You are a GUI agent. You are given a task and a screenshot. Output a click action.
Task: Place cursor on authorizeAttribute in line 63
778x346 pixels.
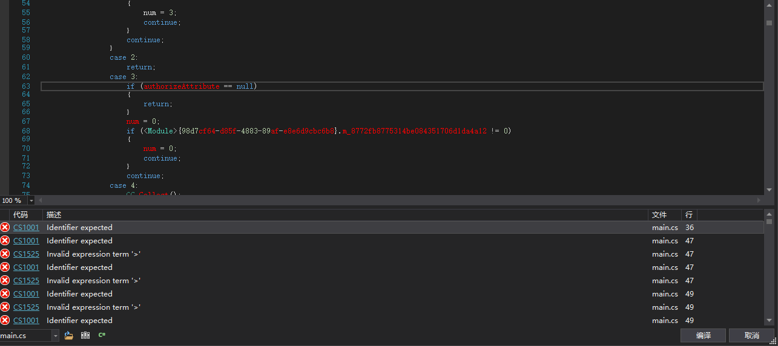point(181,86)
